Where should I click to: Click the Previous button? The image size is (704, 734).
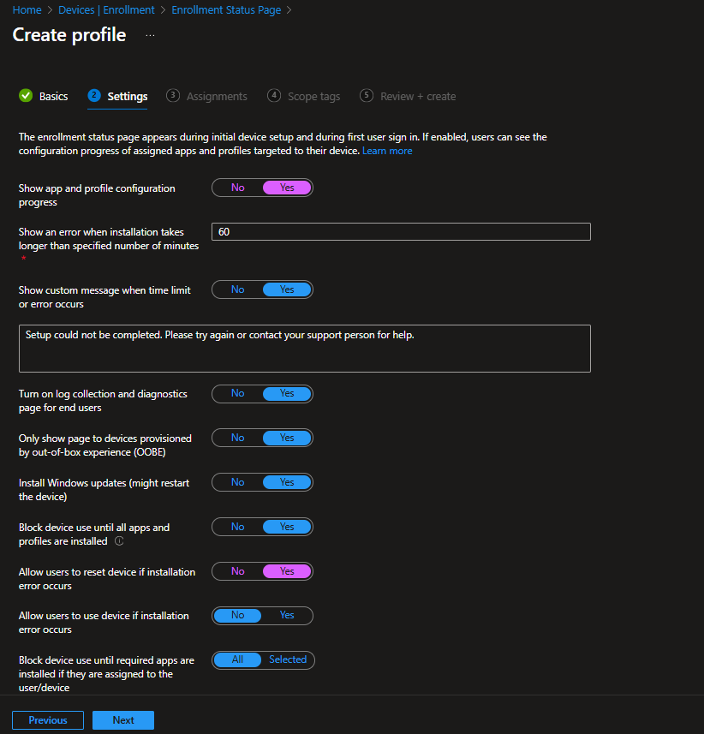pos(48,720)
